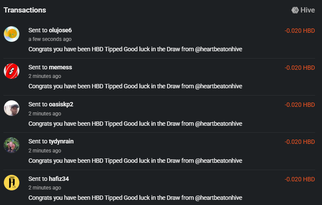Open tydynrain's avatar image
This screenshot has height=205, width=322.
[12, 145]
